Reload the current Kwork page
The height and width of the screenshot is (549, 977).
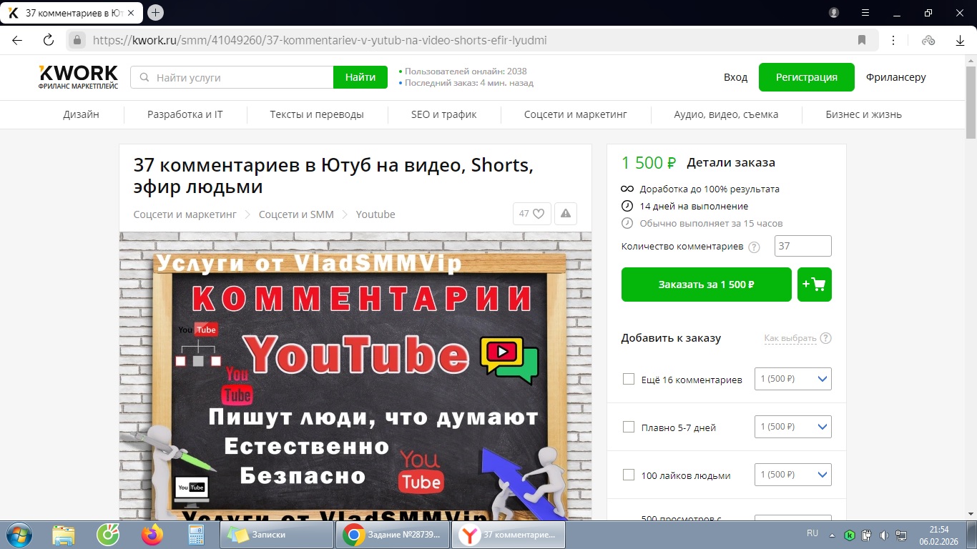(49, 40)
